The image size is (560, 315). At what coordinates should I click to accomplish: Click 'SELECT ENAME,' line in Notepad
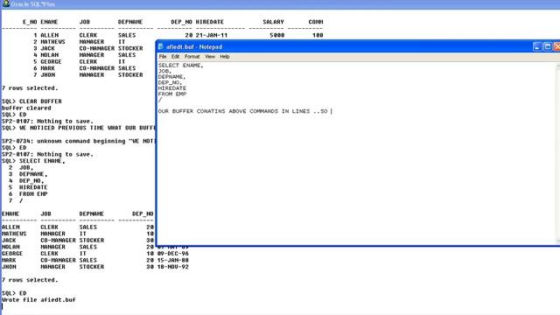181,66
